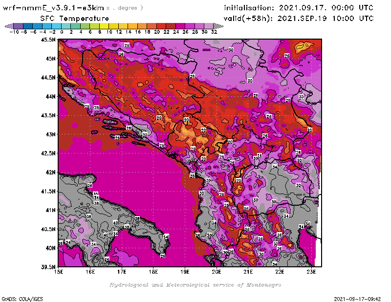The height and width of the screenshot is (302, 391).
Task: Click the '42.5N' latitude label
Action: click(x=48, y=153)
